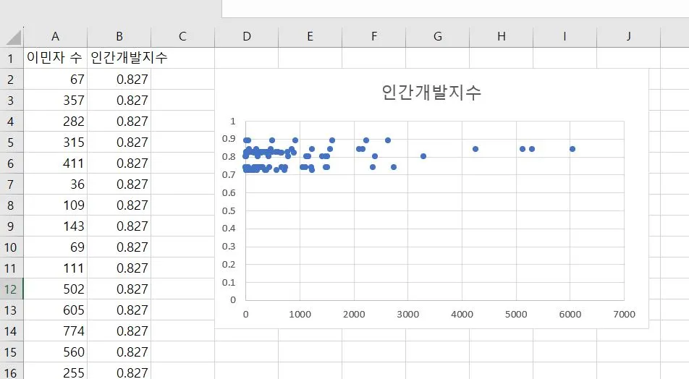
Task: Click cell with value 774
Action: pos(55,331)
